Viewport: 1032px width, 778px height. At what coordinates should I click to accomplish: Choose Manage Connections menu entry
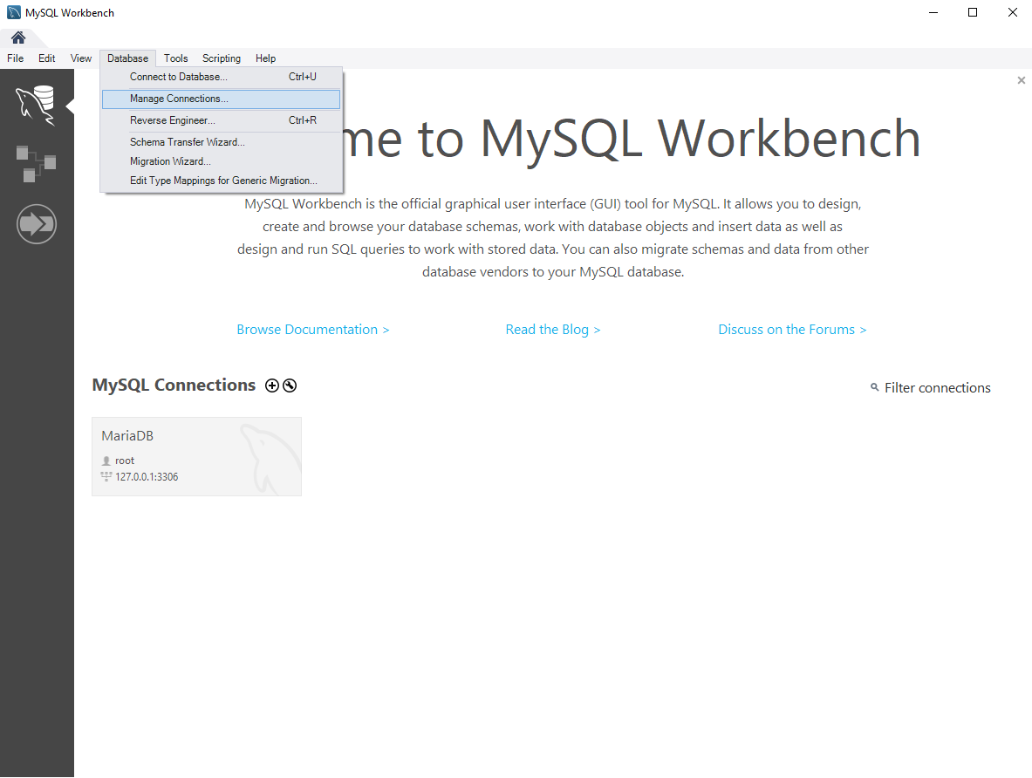(x=222, y=99)
